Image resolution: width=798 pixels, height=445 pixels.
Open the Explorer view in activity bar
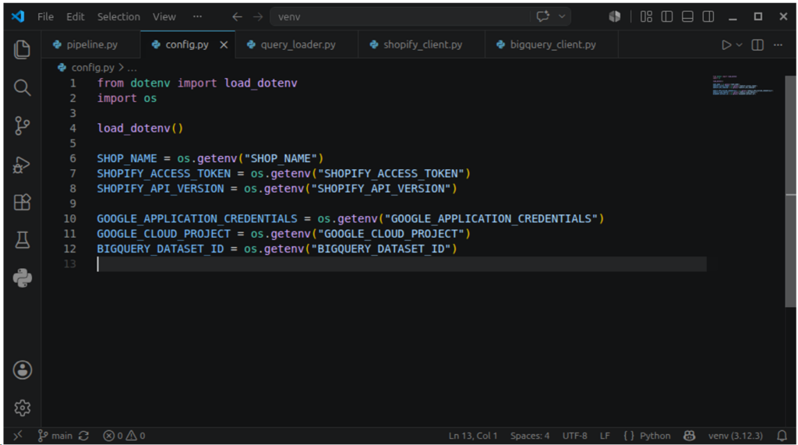[22, 49]
